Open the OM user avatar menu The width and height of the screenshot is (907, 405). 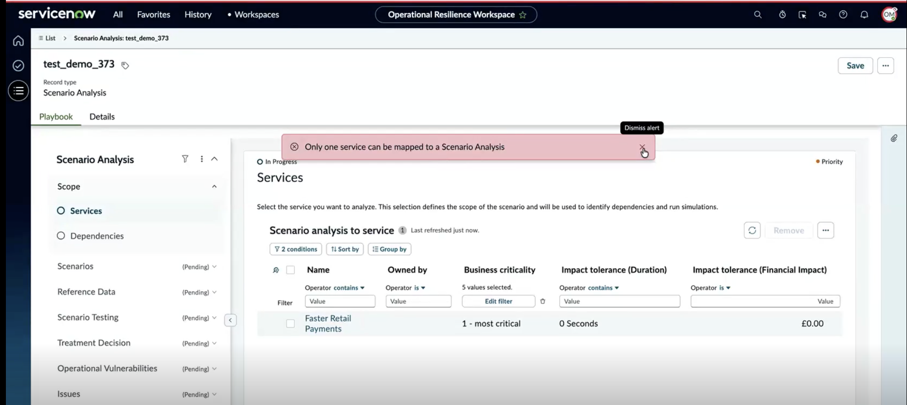pos(889,14)
